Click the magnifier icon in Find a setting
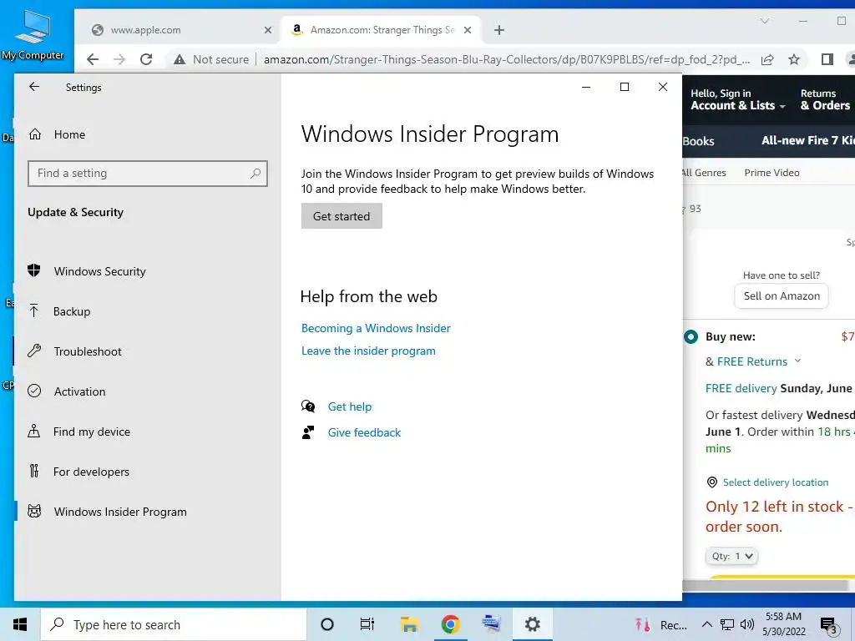 (x=255, y=174)
